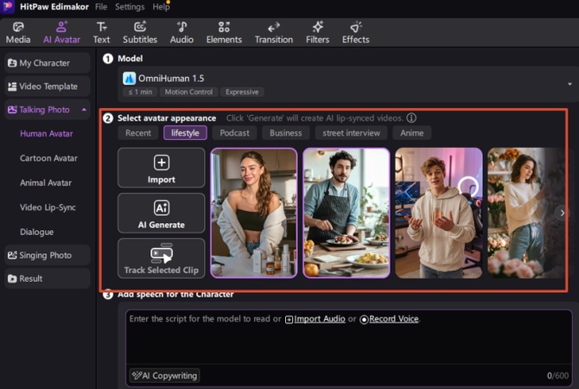Screen dimensions: 579x389
Task: Click the OmniHuman 1.5 model icon
Action: (129, 79)
